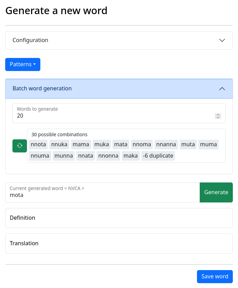Select the generated word 'mama'
Viewport: 238px width, 288px height.
[81, 145]
